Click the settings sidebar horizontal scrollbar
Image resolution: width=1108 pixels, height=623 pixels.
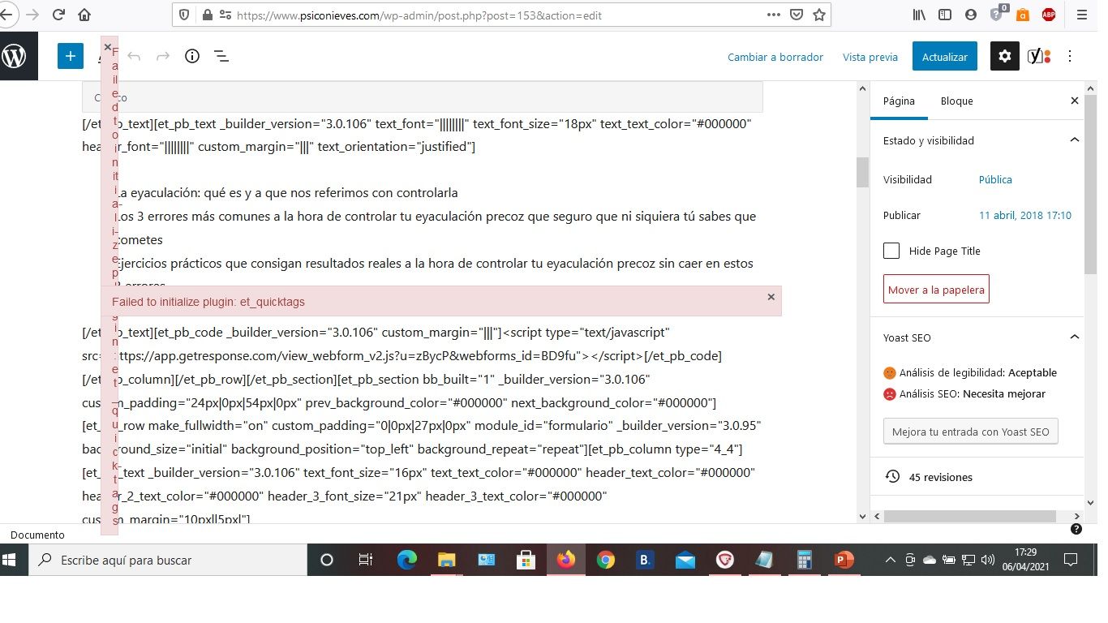(x=969, y=516)
